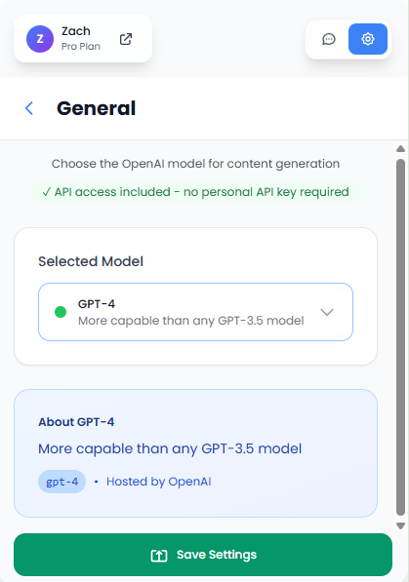
Task: Click the Pro Plan label under Zach
Action: point(81,47)
